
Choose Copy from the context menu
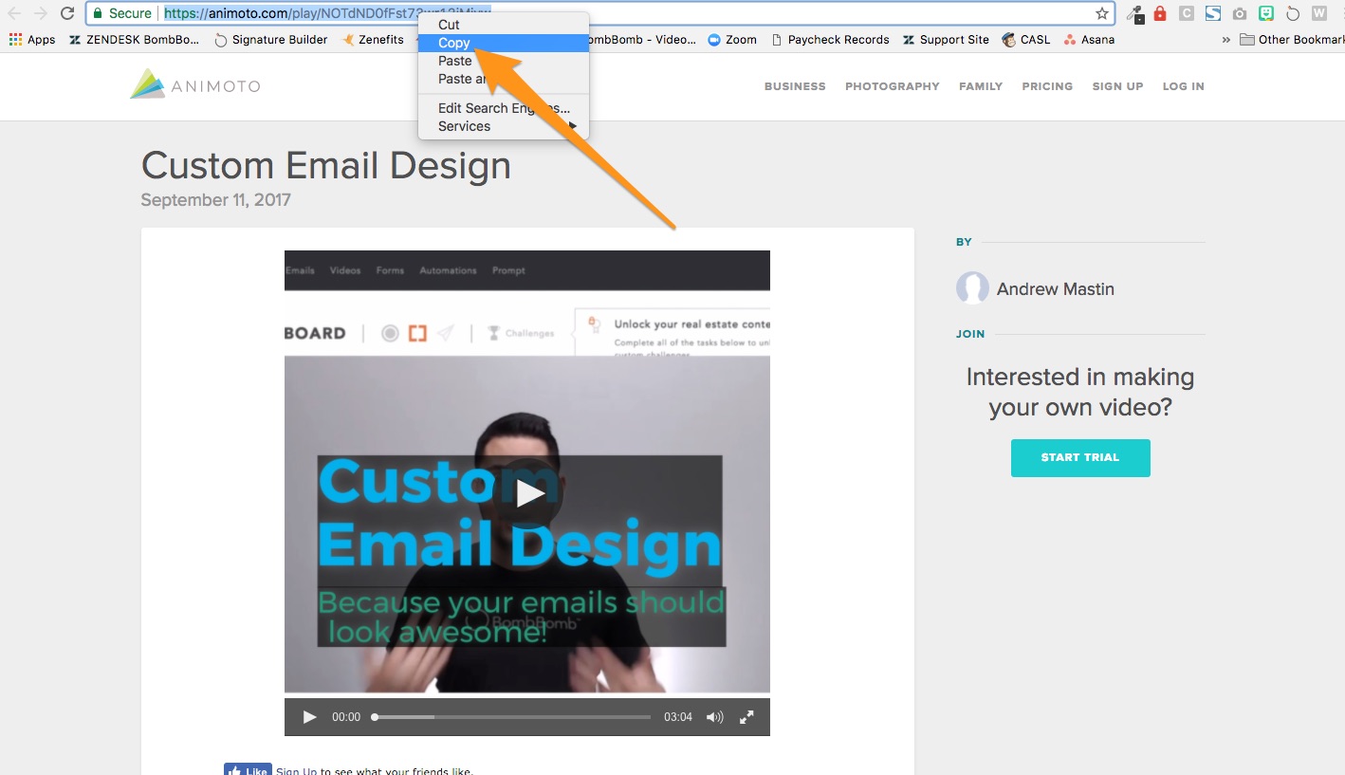[x=504, y=43]
